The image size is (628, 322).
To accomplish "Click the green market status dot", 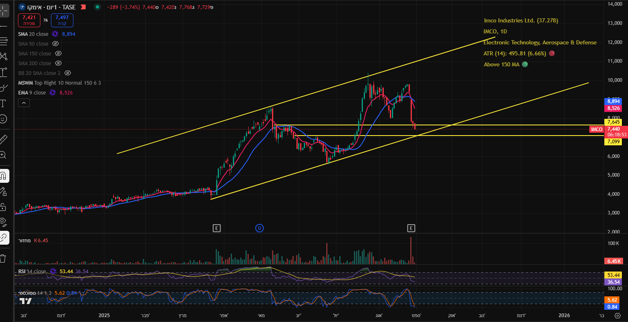I will point(97,7).
